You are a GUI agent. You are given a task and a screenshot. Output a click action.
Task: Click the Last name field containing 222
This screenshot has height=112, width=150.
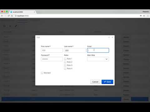click(x=75, y=50)
